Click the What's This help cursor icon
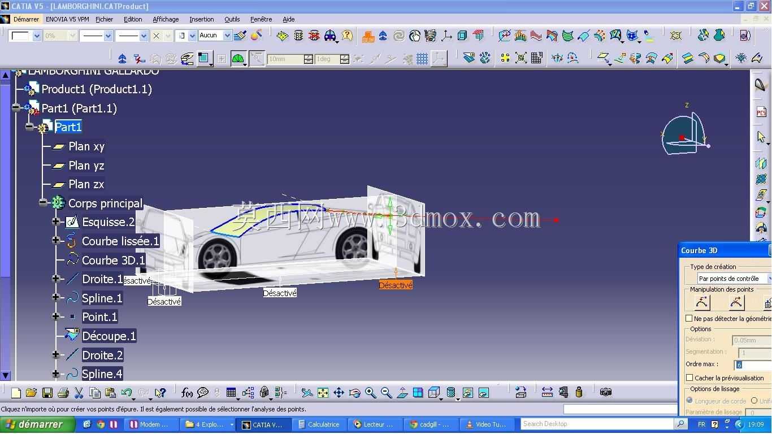 [x=161, y=393]
